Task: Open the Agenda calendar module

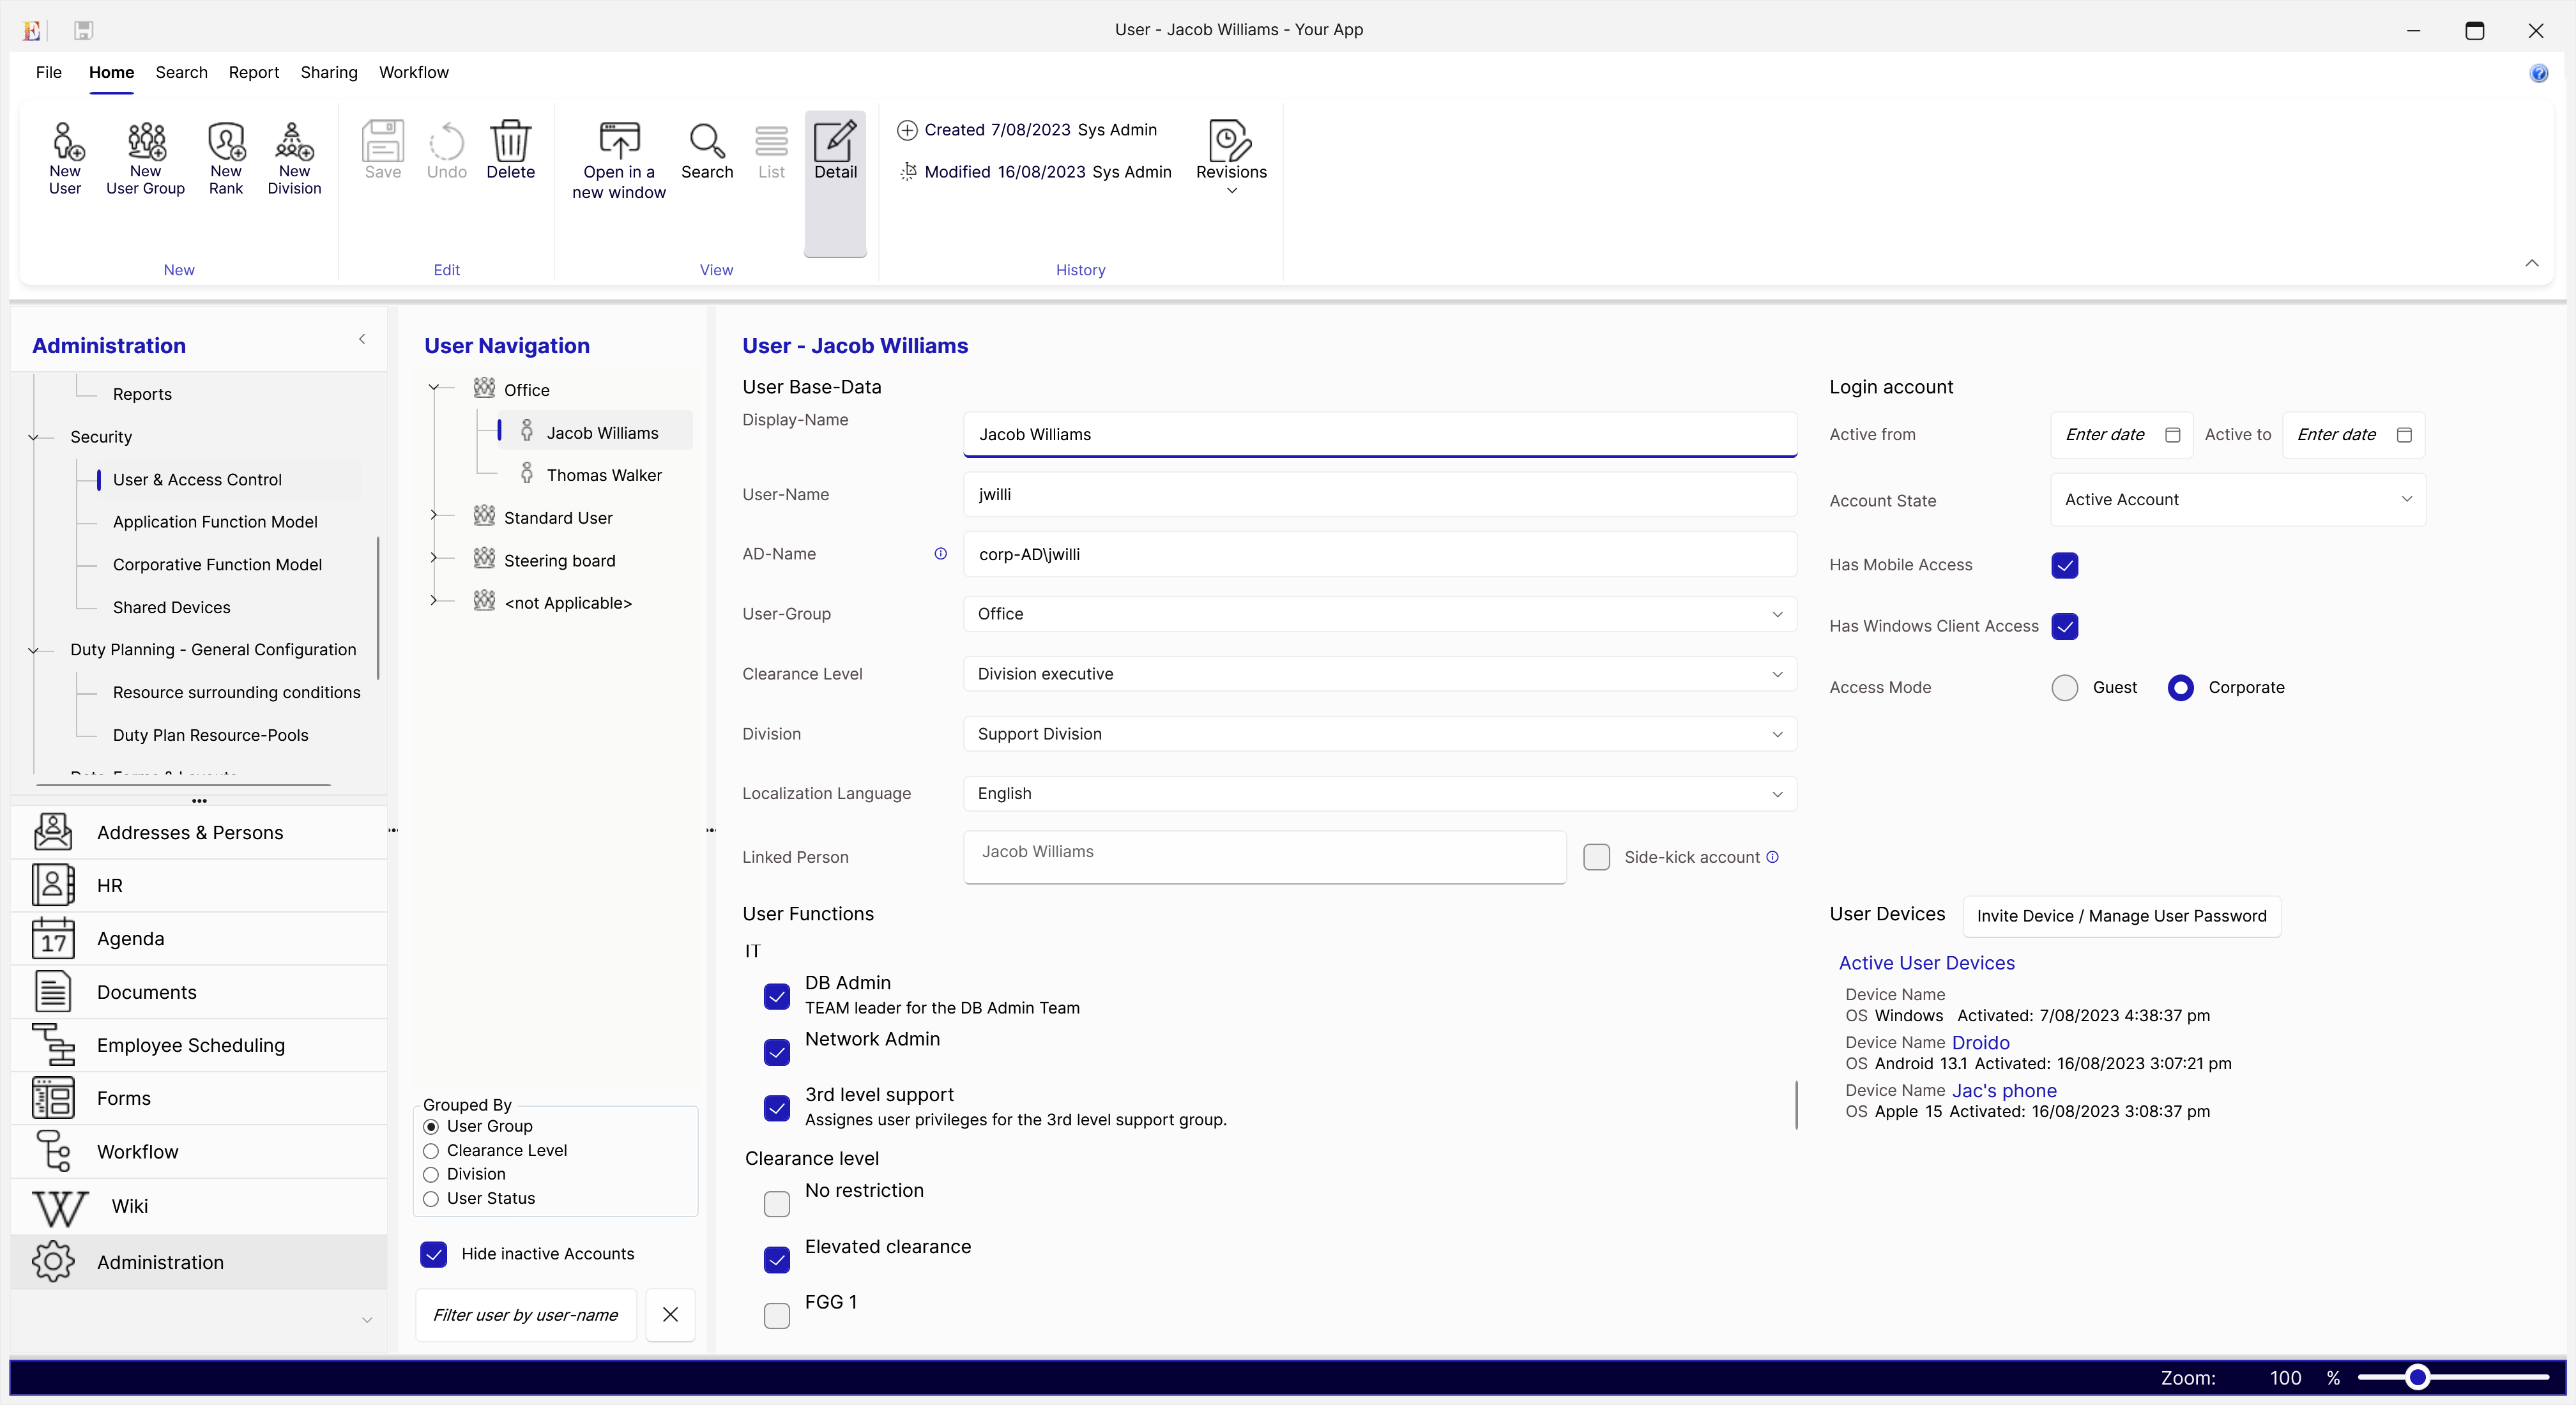Action: (199, 938)
